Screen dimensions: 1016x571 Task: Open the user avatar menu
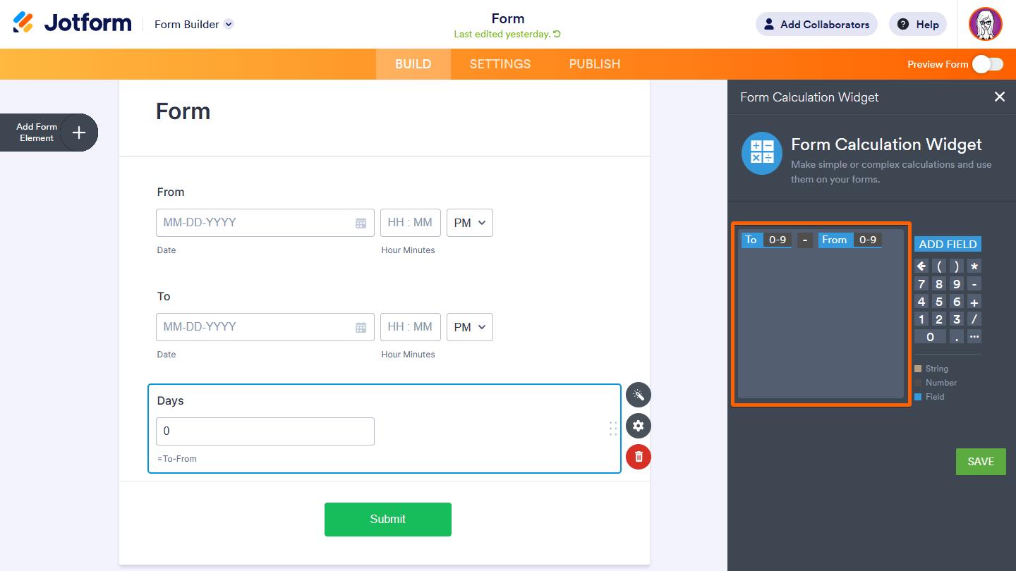coord(986,24)
